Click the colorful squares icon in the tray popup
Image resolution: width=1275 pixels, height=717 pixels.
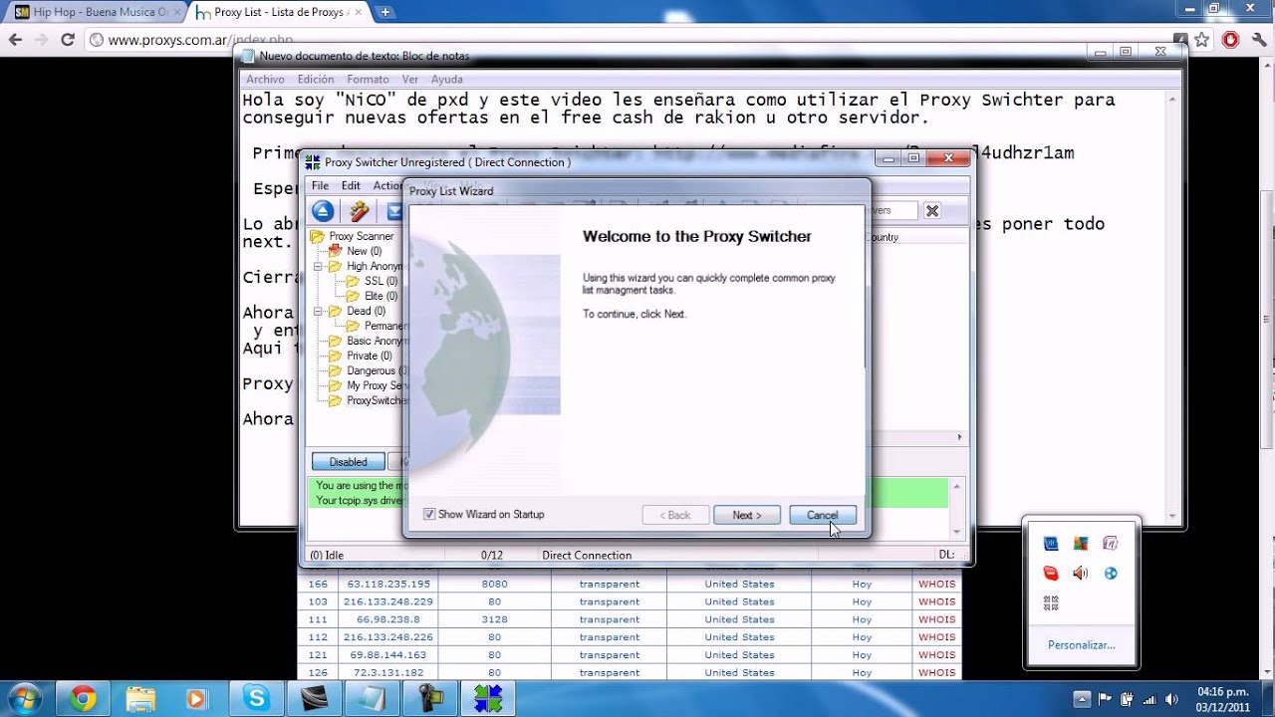click(1080, 543)
